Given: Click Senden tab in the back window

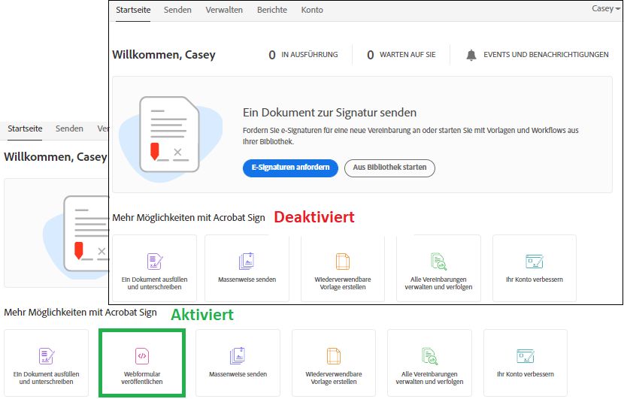Looking at the screenshot, I should pos(69,128).
